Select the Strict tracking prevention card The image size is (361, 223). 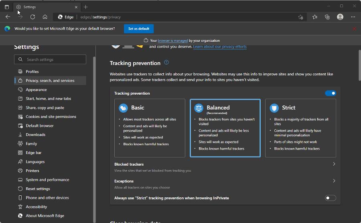tap(300, 128)
